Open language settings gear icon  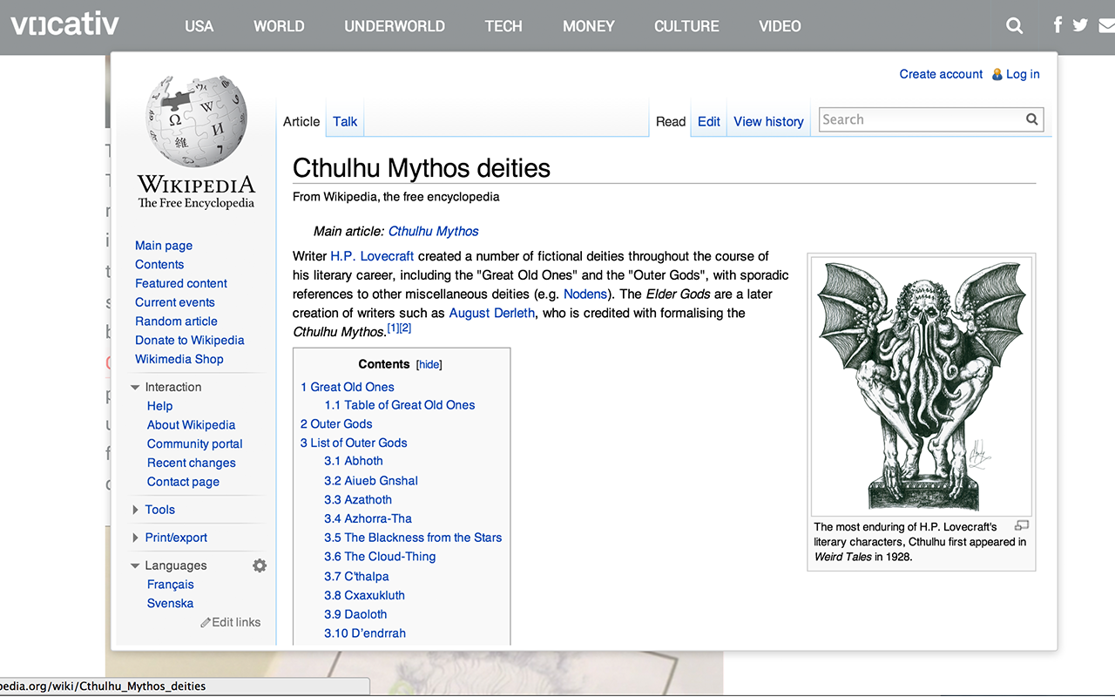point(260,565)
